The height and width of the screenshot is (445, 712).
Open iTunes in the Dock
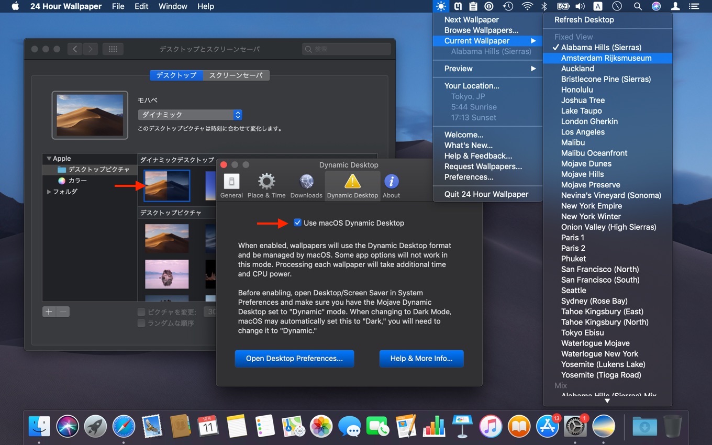click(x=490, y=427)
